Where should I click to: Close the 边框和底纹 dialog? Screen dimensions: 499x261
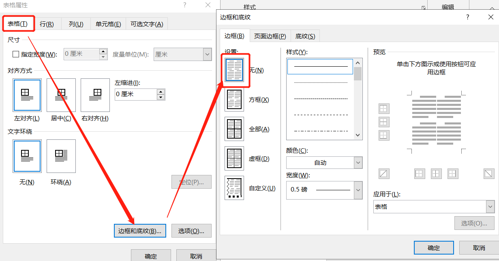490,17
